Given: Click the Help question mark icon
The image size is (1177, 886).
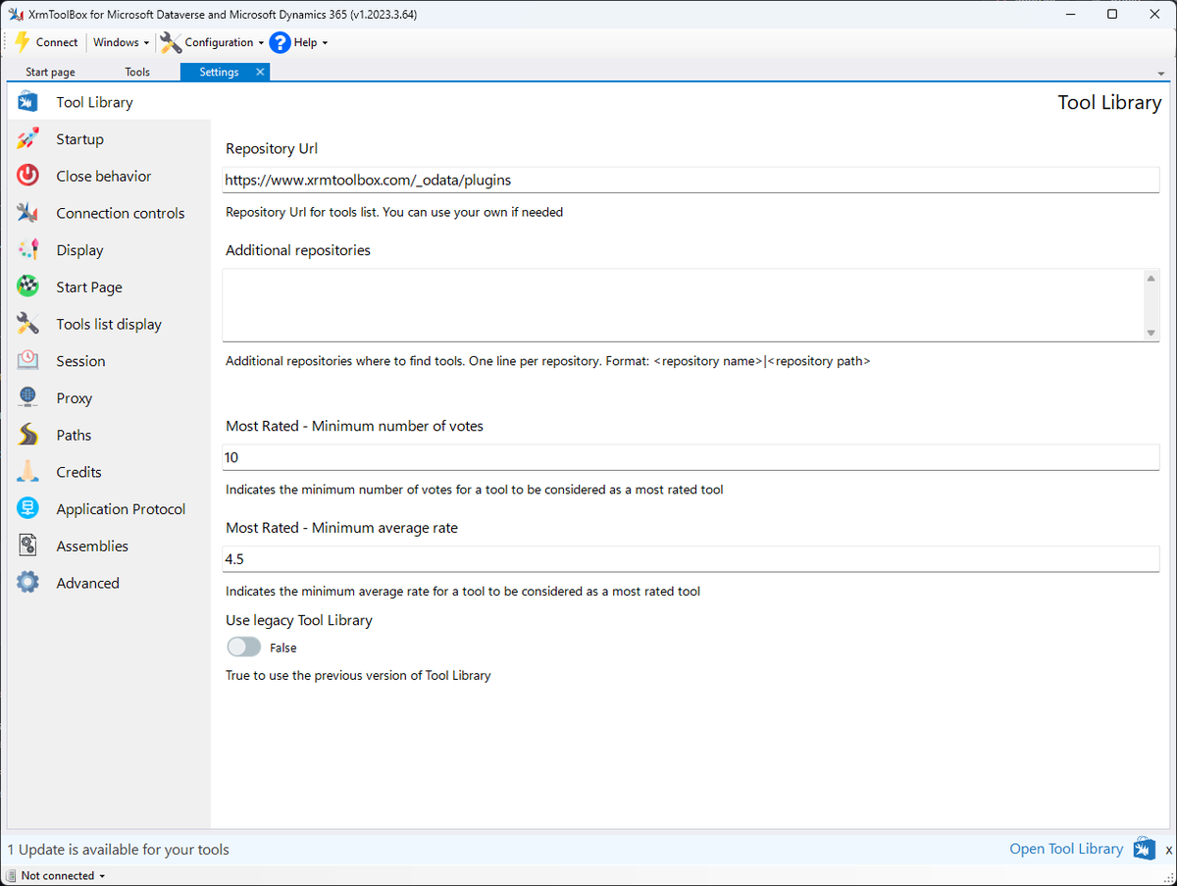Looking at the screenshot, I should (x=281, y=42).
